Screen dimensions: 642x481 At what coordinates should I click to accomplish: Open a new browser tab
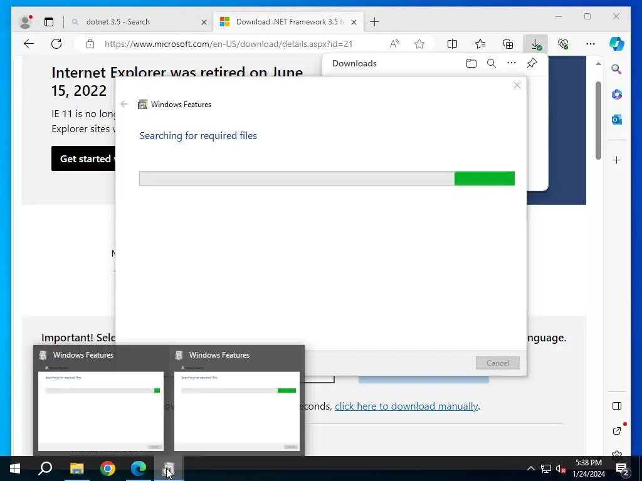coord(374,22)
